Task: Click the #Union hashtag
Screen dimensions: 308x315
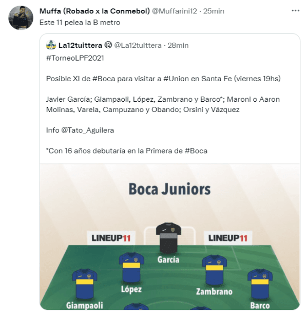Action: (177, 79)
